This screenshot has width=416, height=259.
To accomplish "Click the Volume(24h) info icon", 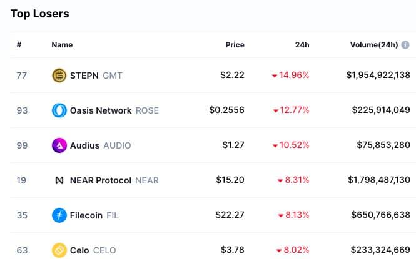I will pyautogui.click(x=405, y=45).
